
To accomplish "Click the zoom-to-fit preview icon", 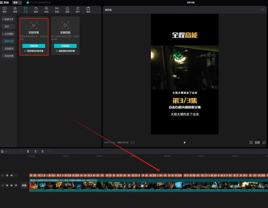I will point(251,143).
